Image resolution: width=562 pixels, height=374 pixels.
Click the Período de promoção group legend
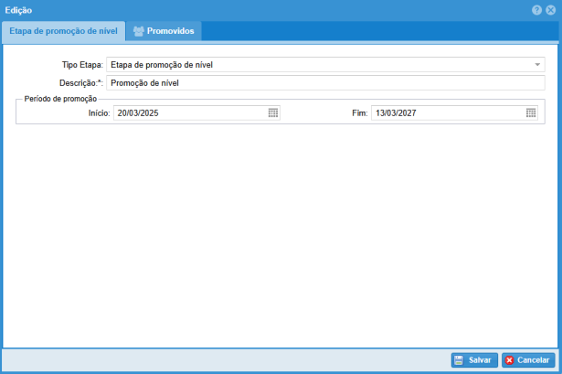coord(60,98)
